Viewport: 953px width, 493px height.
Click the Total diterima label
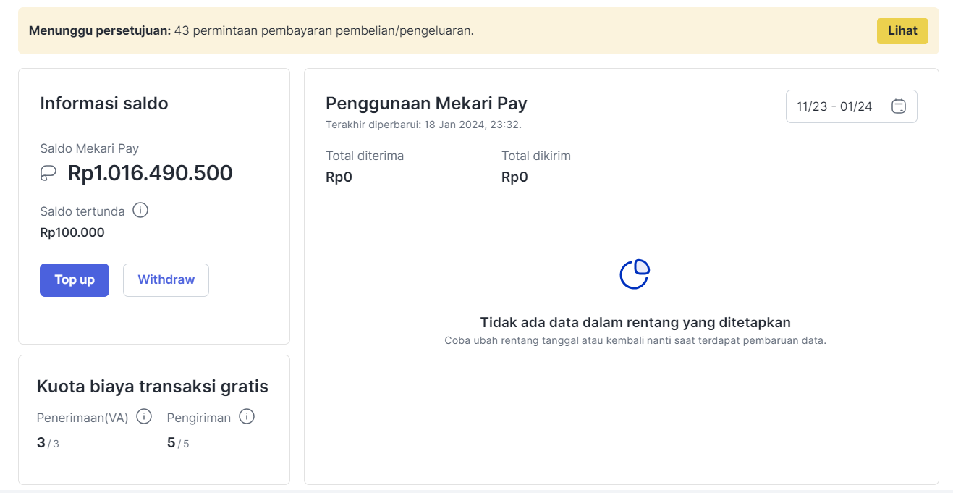click(365, 156)
